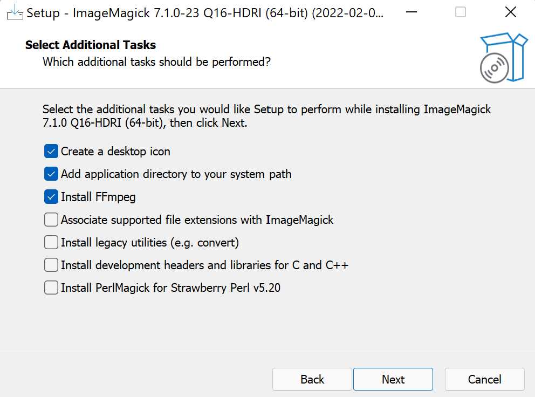535x397 pixels.
Task: Click the Setup window title text
Action: [x=205, y=13]
